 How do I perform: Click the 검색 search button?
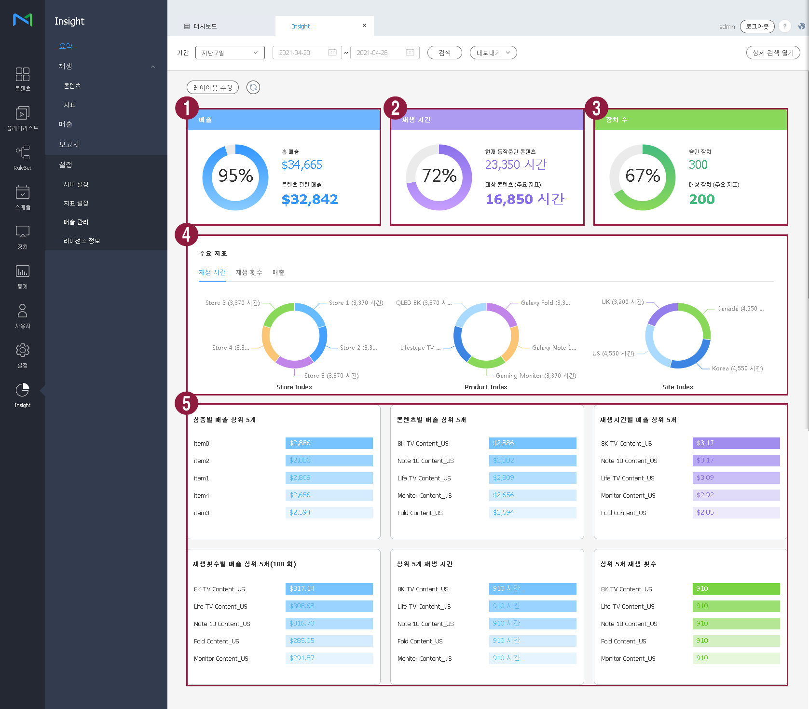pyautogui.click(x=444, y=53)
